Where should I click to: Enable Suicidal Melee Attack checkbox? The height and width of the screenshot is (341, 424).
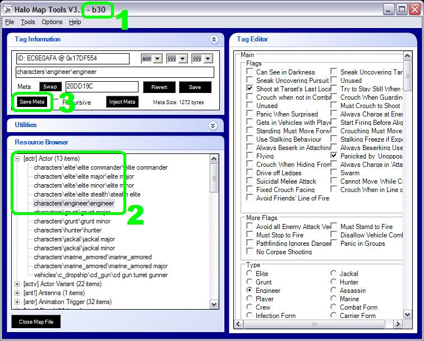click(x=250, y=181)
